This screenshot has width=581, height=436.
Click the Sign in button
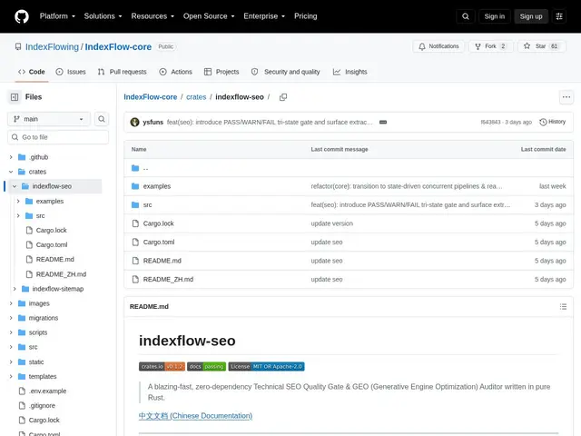pyautogui.click(x=494, y=16)
